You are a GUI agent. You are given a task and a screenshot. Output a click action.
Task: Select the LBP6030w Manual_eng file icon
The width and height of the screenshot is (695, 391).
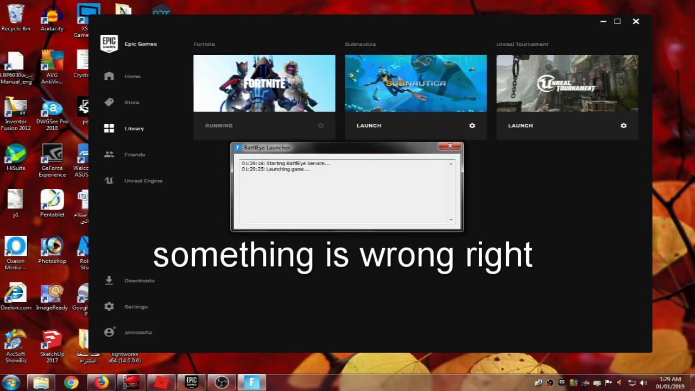tap(16, 68)
